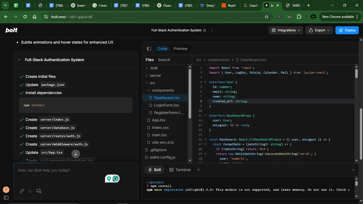Open index.css in the file tree
The width and height of the screenshot is (363, 204).
(160, 127)
